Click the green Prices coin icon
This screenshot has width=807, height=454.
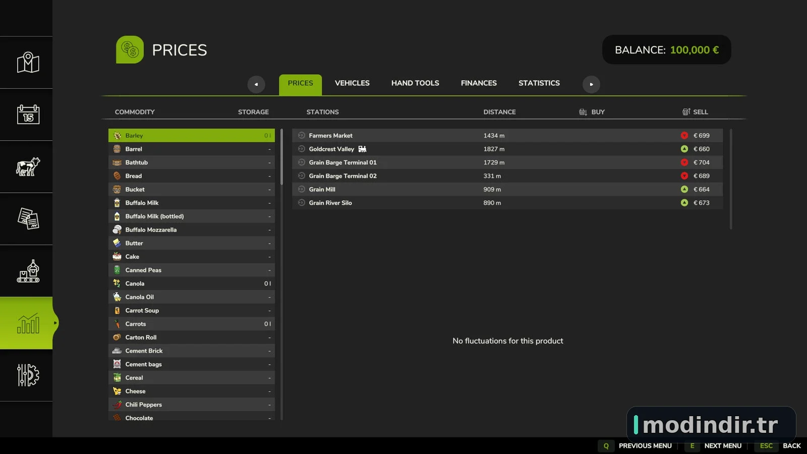(x=130, y=49)
